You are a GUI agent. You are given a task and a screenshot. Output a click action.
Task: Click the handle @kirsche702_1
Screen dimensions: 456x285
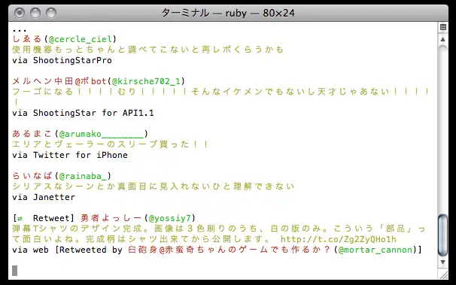(x=146, y=81)
